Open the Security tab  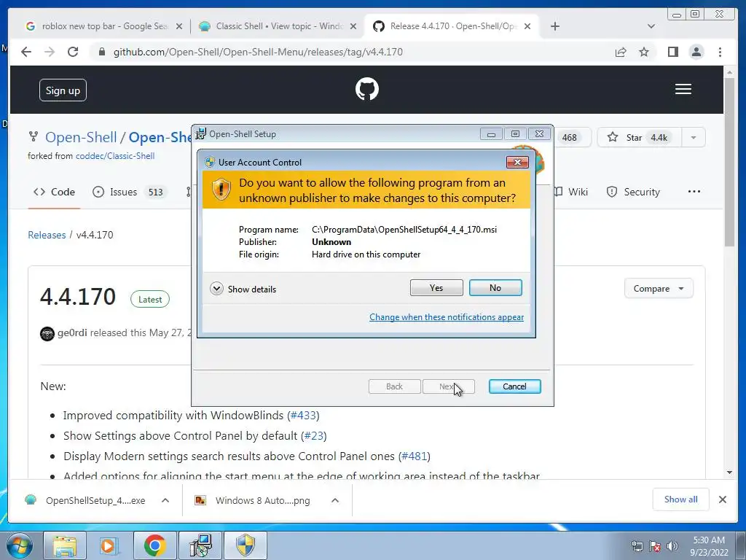pyautogui.click(x=633, y=192)
